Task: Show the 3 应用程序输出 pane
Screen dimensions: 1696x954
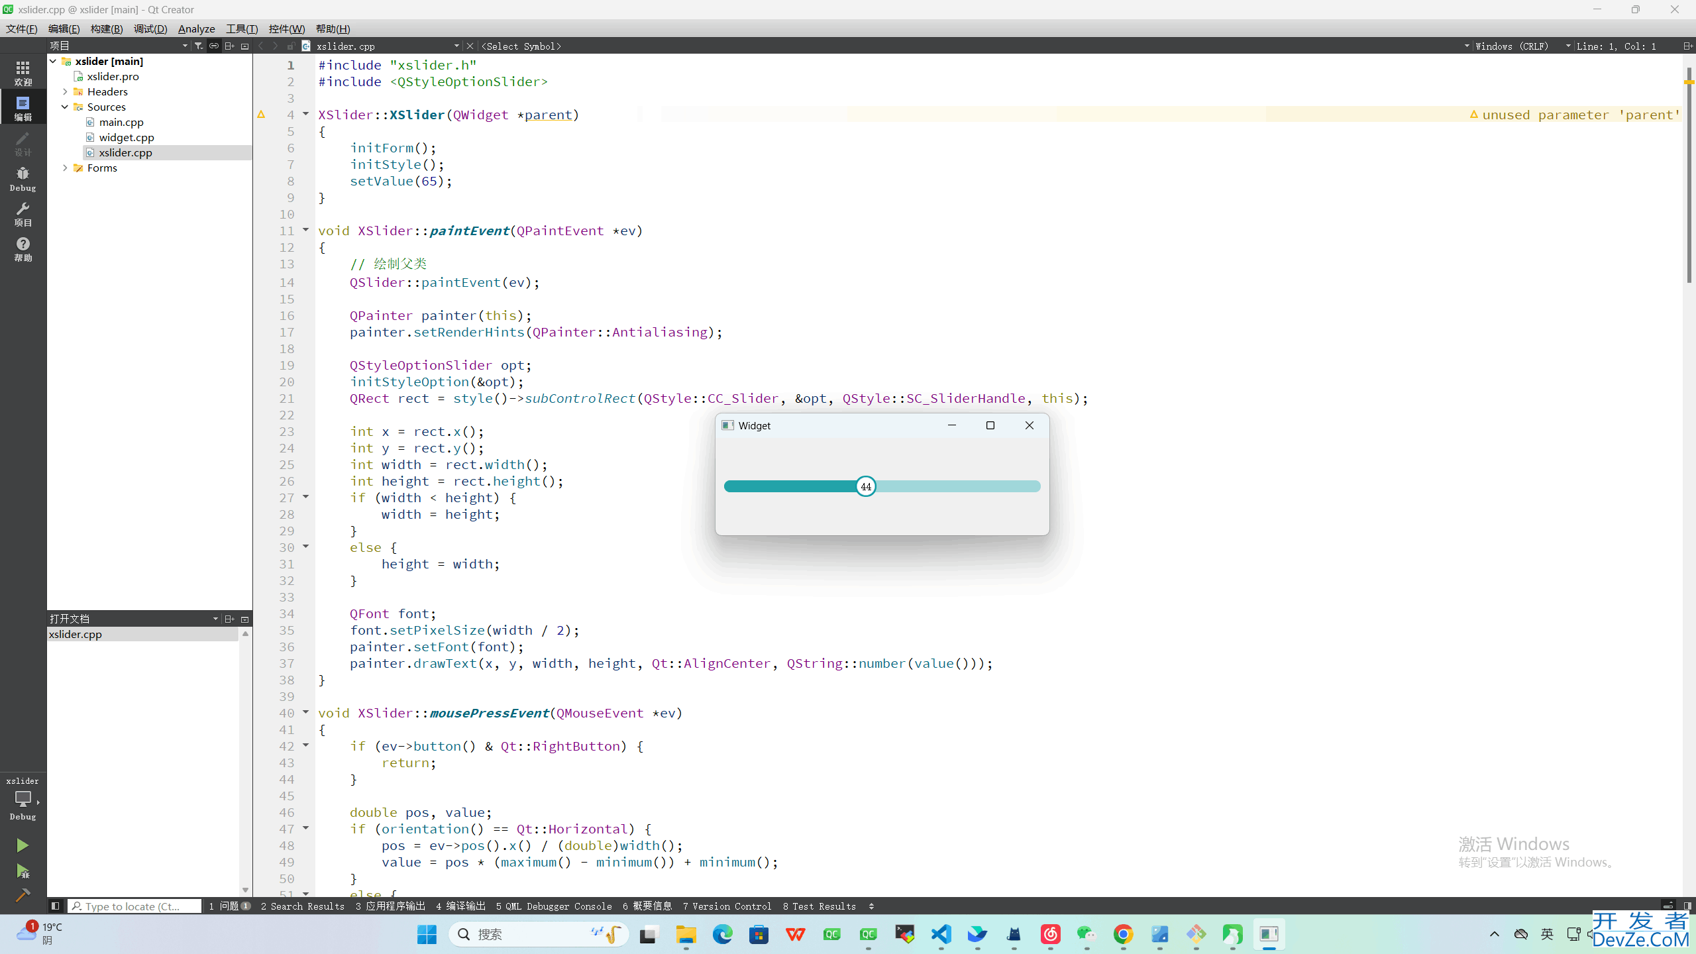Action: (390, 906)
